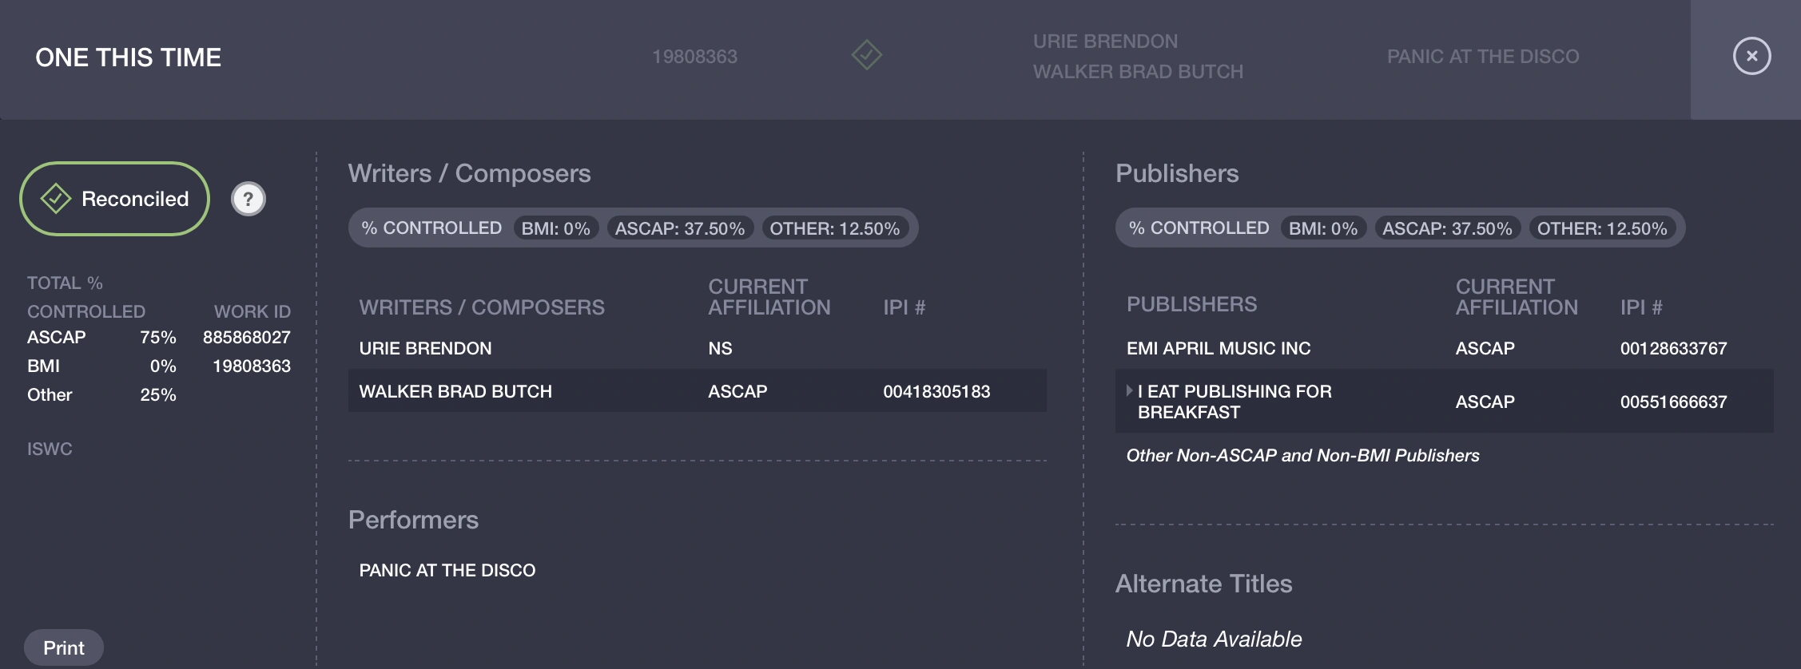Click the Reconciled status badge
Image resolution: width=1801 pixels, height=669 pixels.
click(x=115, y=199)
